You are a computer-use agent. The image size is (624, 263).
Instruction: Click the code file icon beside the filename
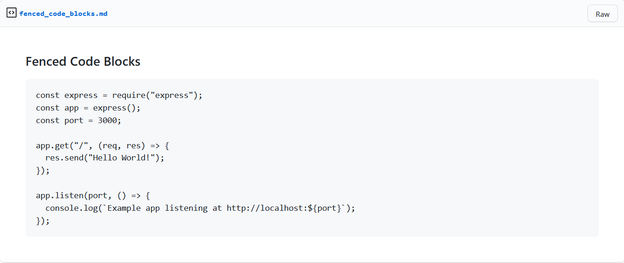point(11,13)
